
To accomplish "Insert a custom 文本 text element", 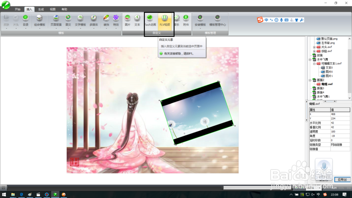I will pos(137,20).
